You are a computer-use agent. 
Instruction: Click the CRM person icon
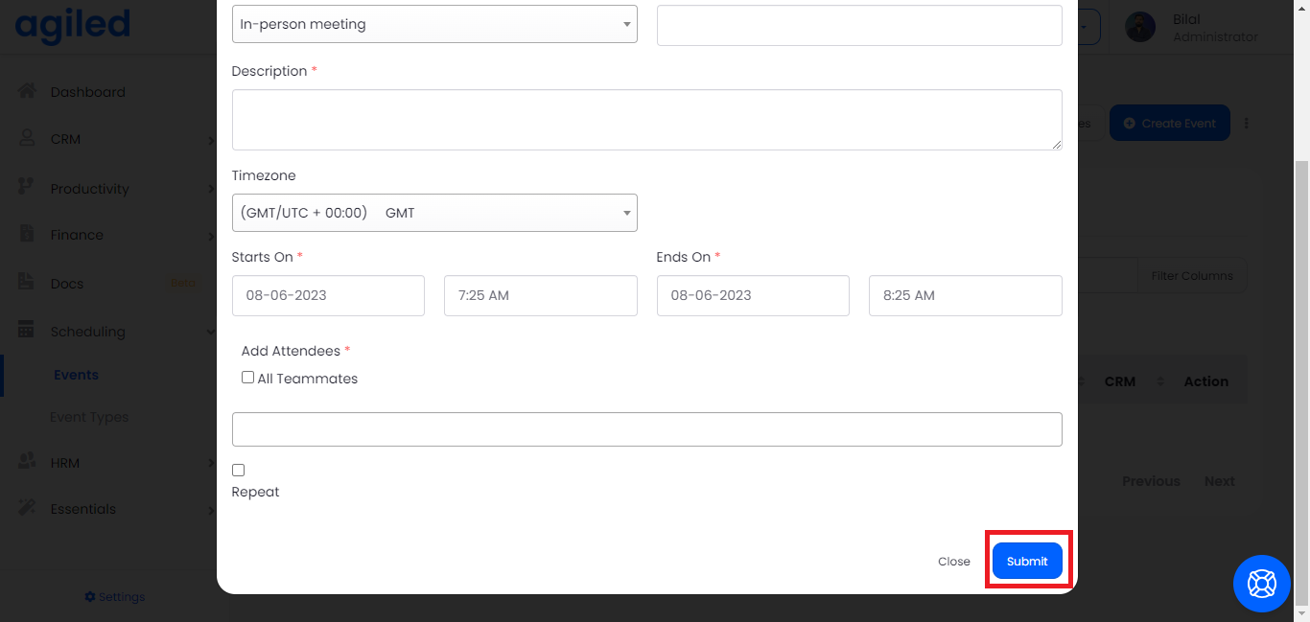[27, 138]
